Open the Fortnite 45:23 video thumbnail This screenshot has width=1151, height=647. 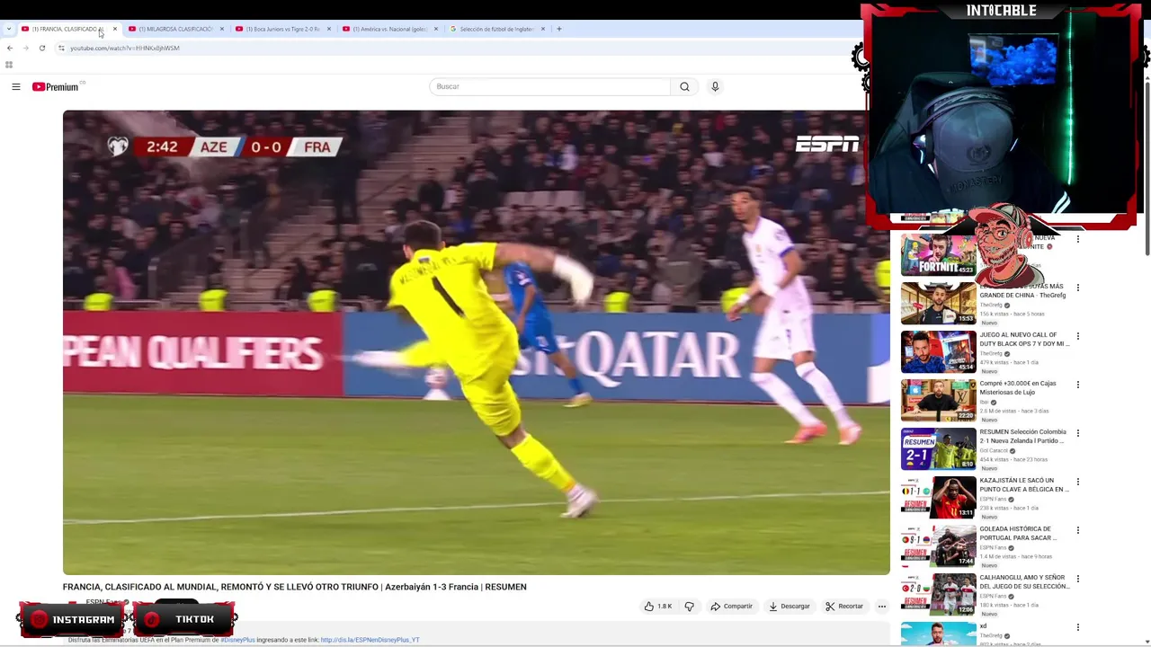(x=938, y=254)
